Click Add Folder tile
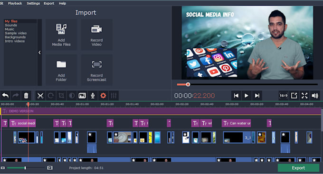Viewport: 323px width, 174px height. coord(61,70)
